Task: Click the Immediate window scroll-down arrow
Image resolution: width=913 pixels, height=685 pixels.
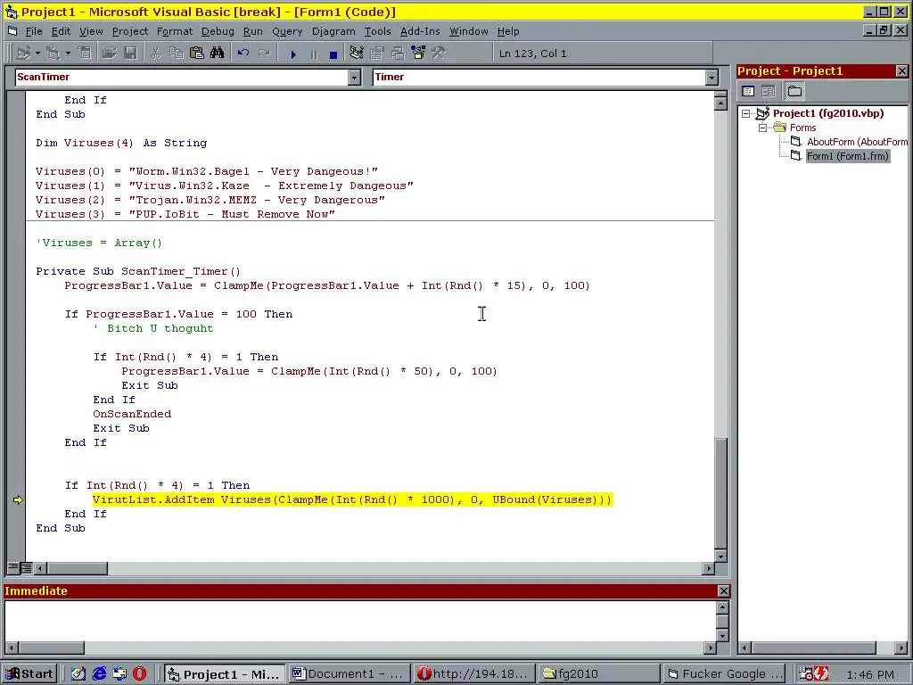Action: (722, 635)
